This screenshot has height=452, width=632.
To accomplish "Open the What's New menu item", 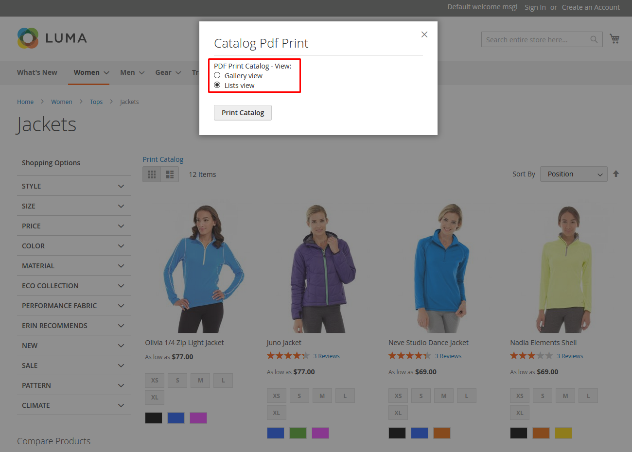I will click(x=37, y=72).
